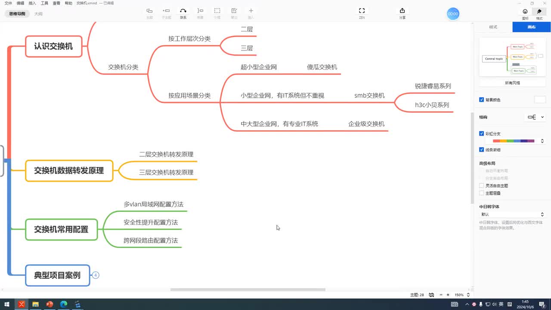Enter ZEN mode
Viewport: 551px width, 310px height.
pos(362,11)
